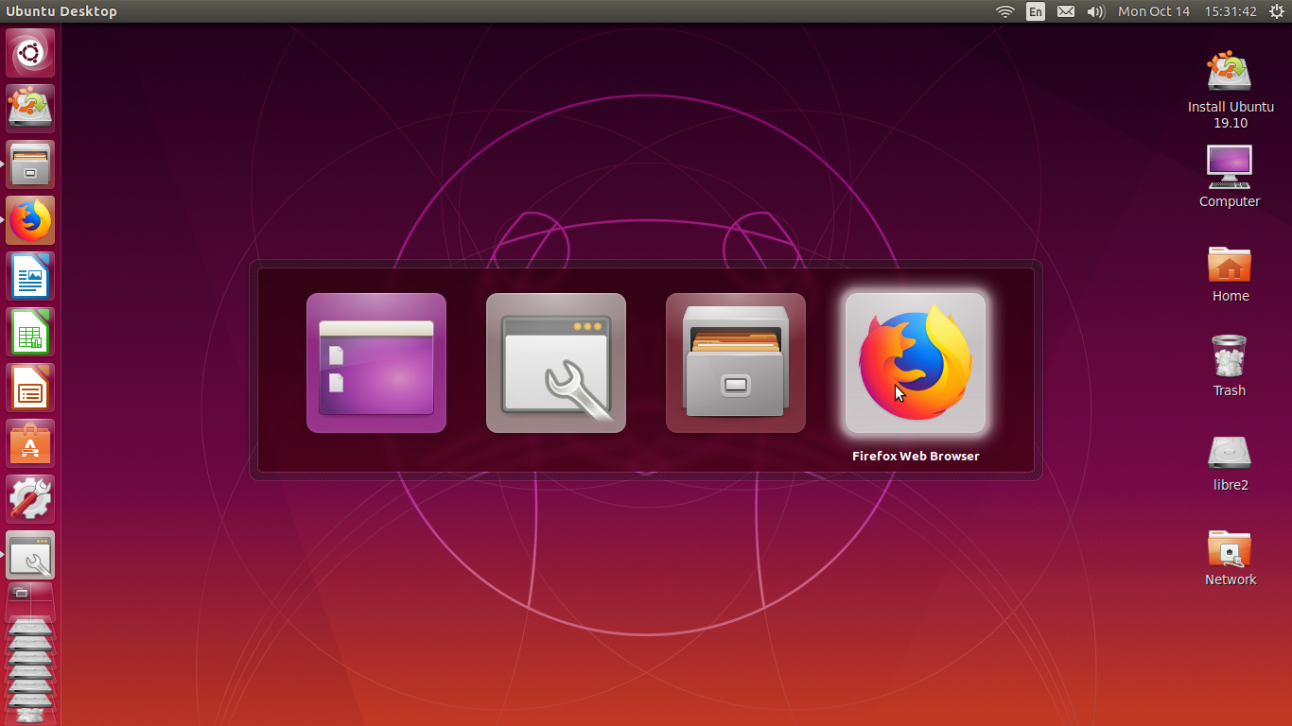Select the Computer desktop icon

point(1230,176)
